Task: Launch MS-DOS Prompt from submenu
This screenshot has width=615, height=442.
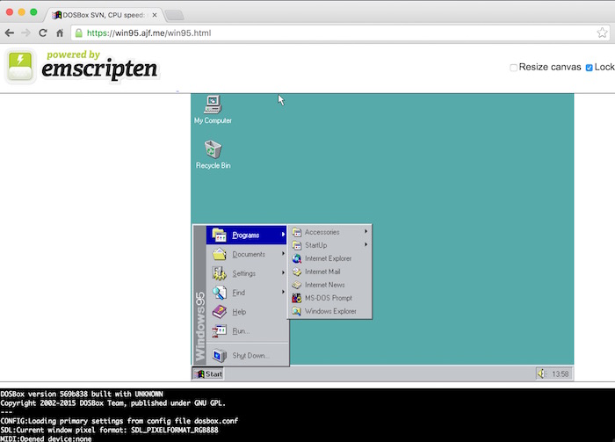Action: [x=328, y=298]
